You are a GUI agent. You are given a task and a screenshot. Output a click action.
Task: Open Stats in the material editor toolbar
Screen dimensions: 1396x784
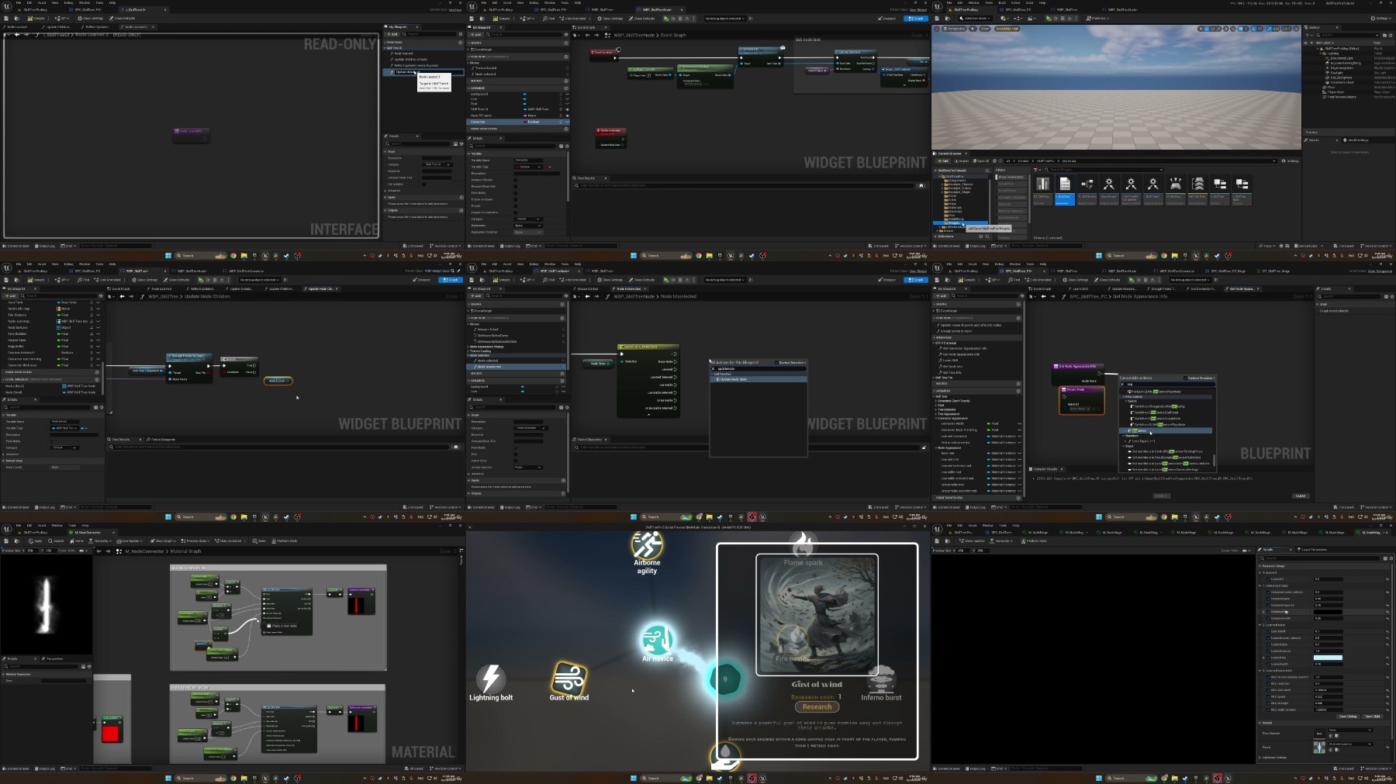point(260,541)
